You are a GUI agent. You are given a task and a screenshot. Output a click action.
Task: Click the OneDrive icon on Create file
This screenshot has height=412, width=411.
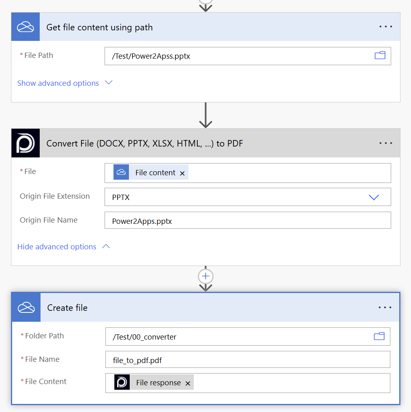tap(26, 308)
